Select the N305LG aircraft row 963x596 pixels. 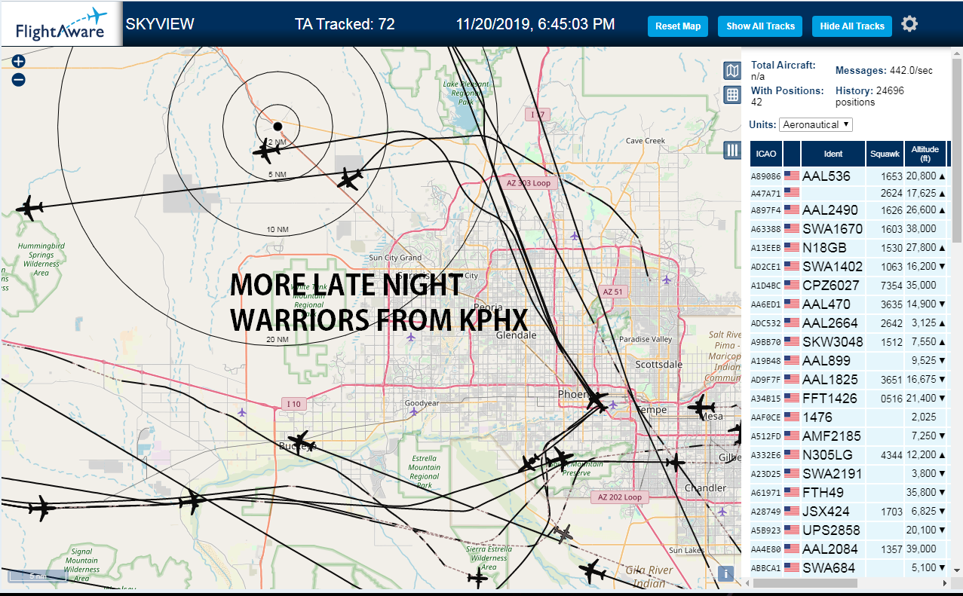[850, 455]
